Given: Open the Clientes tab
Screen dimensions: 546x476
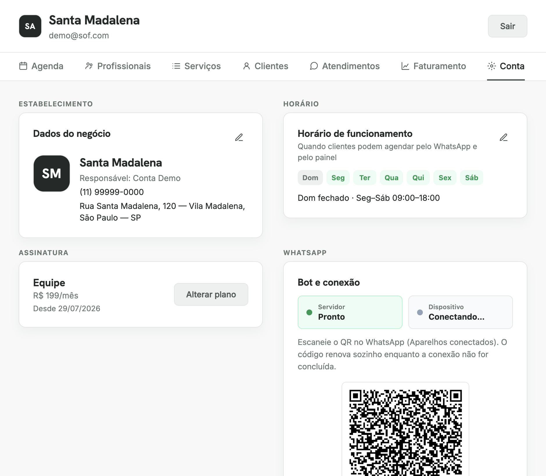Looking at the screenshot, I should point(265,66).
